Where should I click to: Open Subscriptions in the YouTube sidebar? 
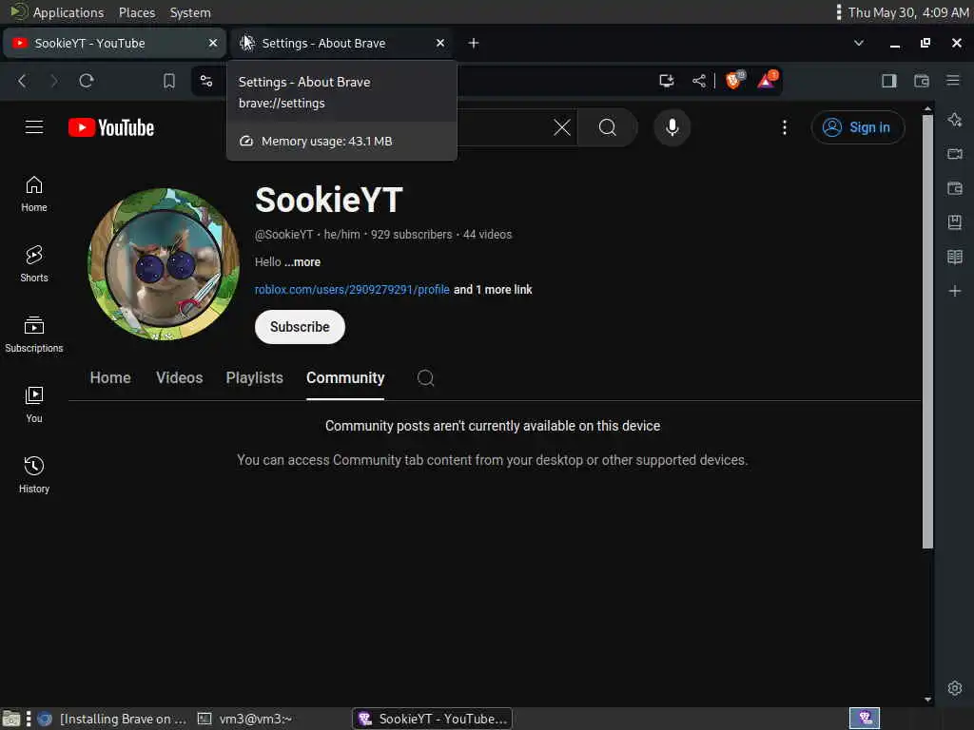[x=34, y=334]
